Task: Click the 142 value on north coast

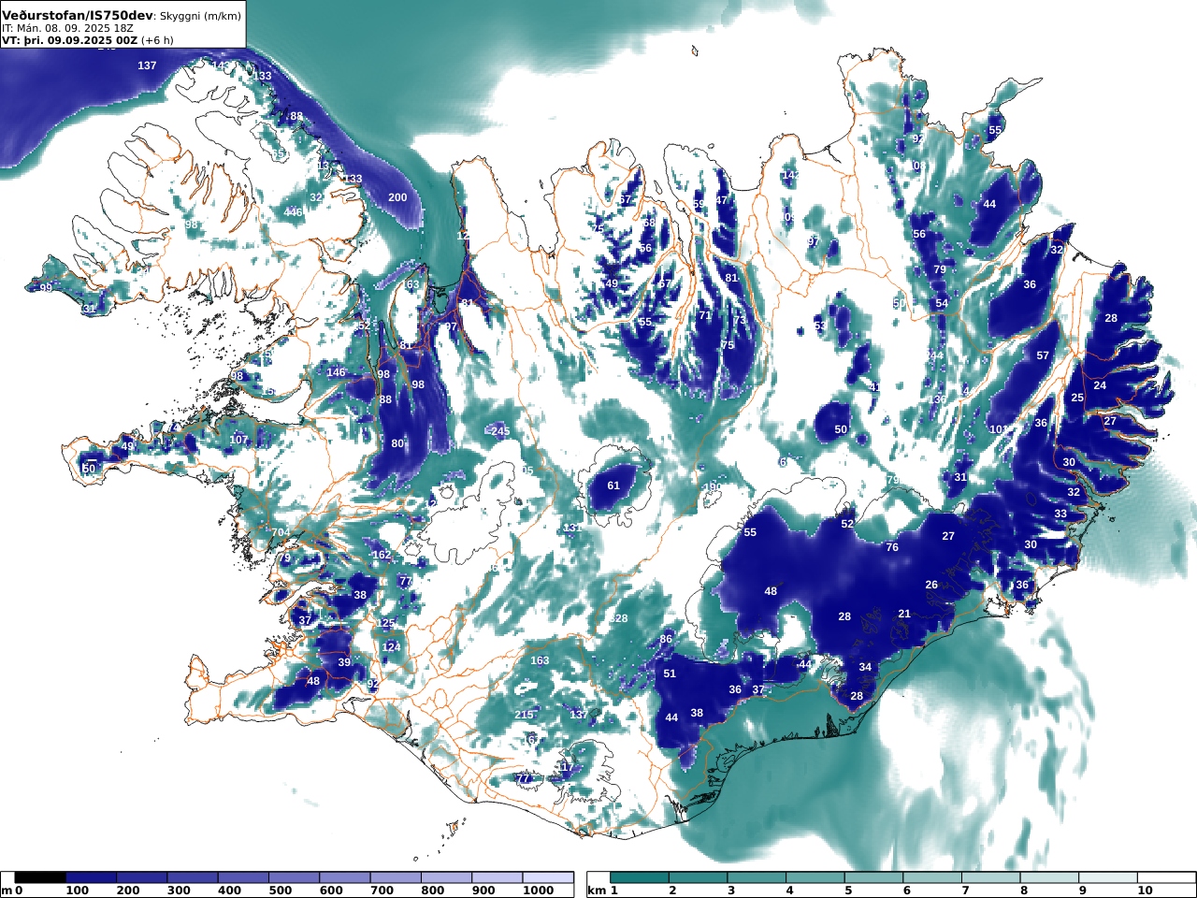Action: (x=790, y=175)
